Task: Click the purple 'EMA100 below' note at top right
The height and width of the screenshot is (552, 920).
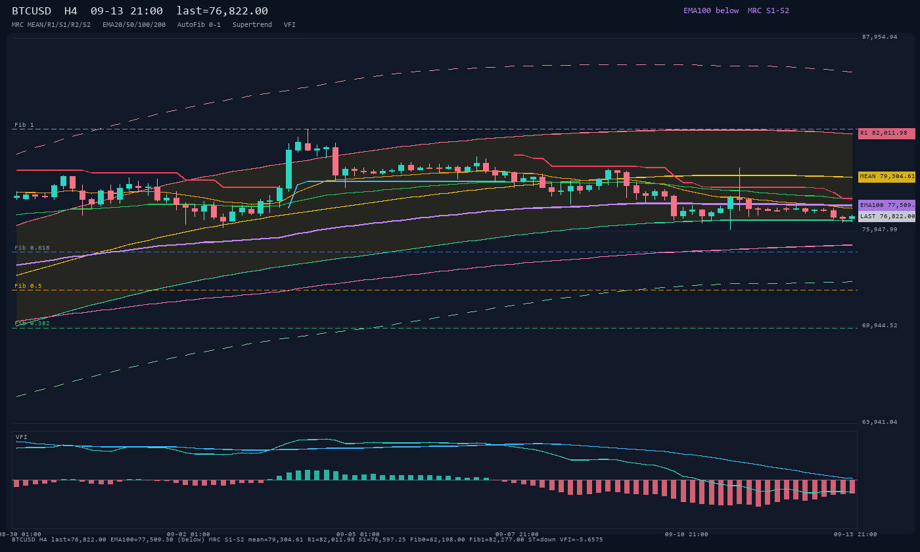Action: pyautogui.click(x=711, y=11)
